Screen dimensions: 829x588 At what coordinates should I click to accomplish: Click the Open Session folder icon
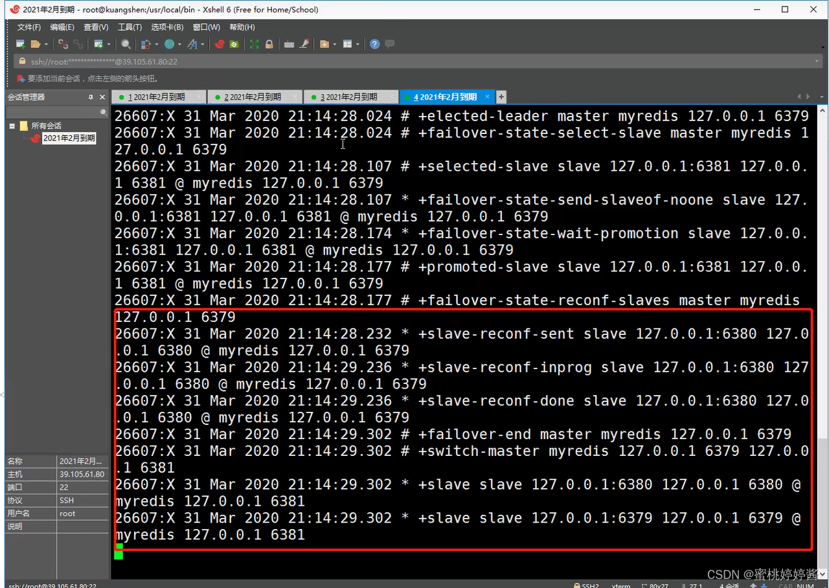(x=36, y=44)
